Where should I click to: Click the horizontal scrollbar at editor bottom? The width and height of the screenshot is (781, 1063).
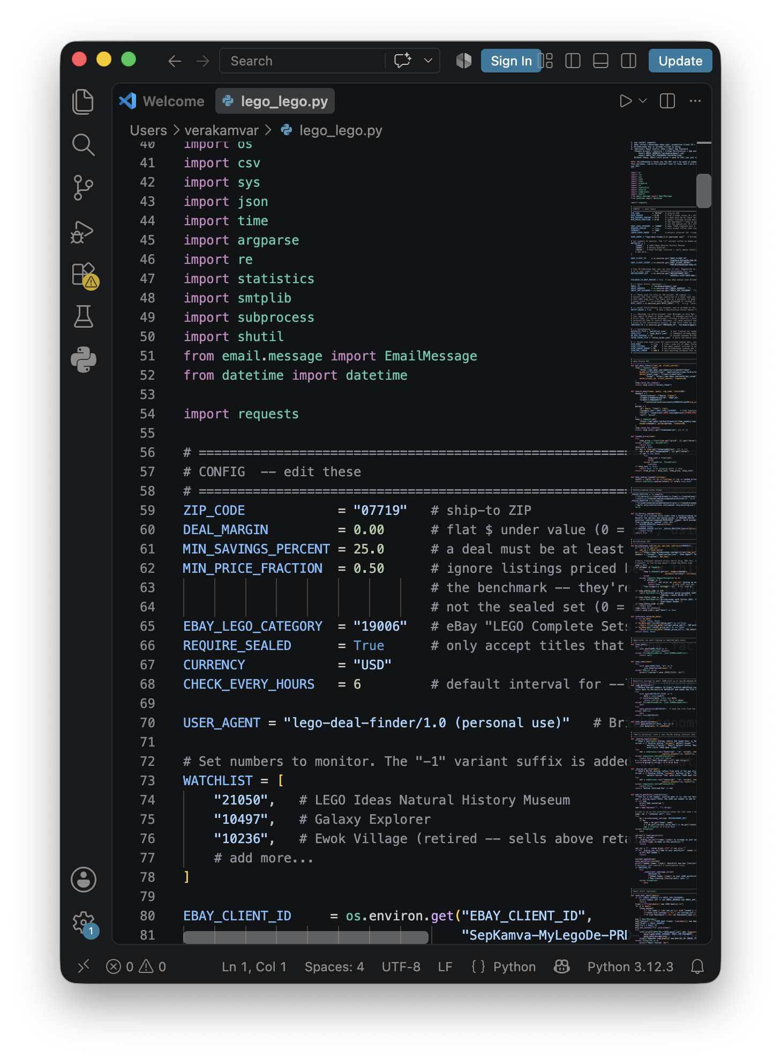(306, 937)
